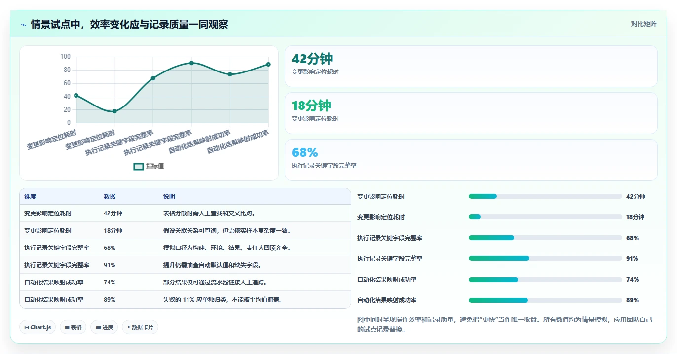Open the 68% 执行记录关键字段完整率 data card

(471, 160)
